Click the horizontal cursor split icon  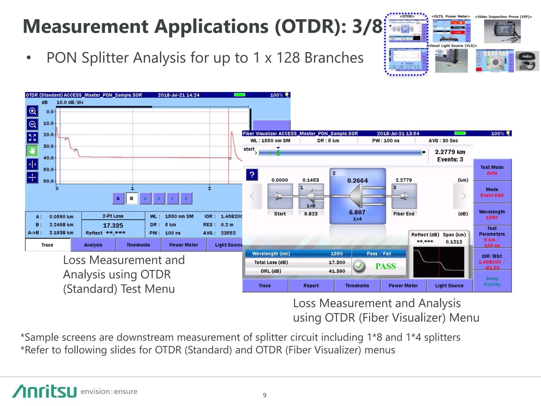(32, 164)
